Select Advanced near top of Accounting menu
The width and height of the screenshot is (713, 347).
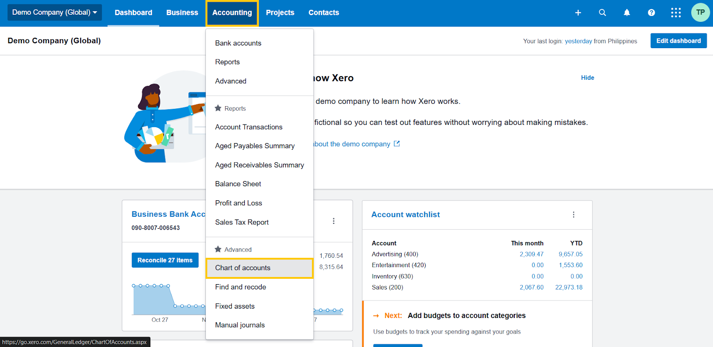pyautogui.click(x=259, y=81)
